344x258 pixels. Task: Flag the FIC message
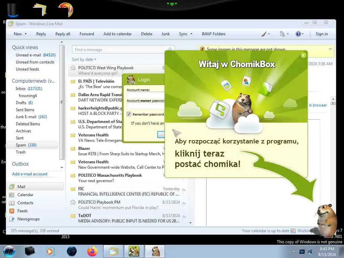pyautogui.click(x=184, y=190)
